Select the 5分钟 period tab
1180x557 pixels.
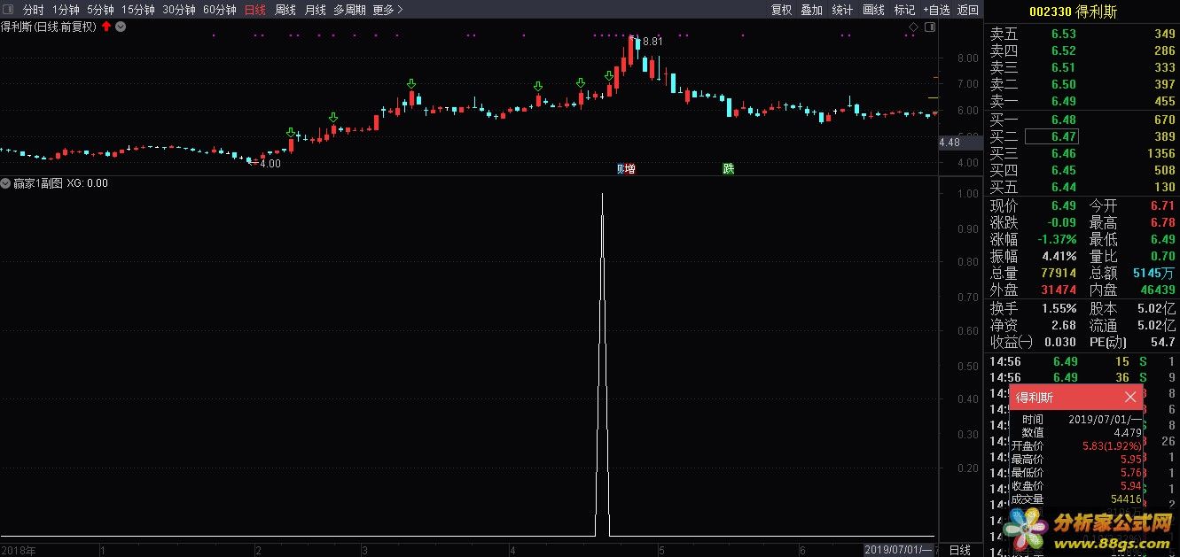pyautogui.click(x=100, y=10)
